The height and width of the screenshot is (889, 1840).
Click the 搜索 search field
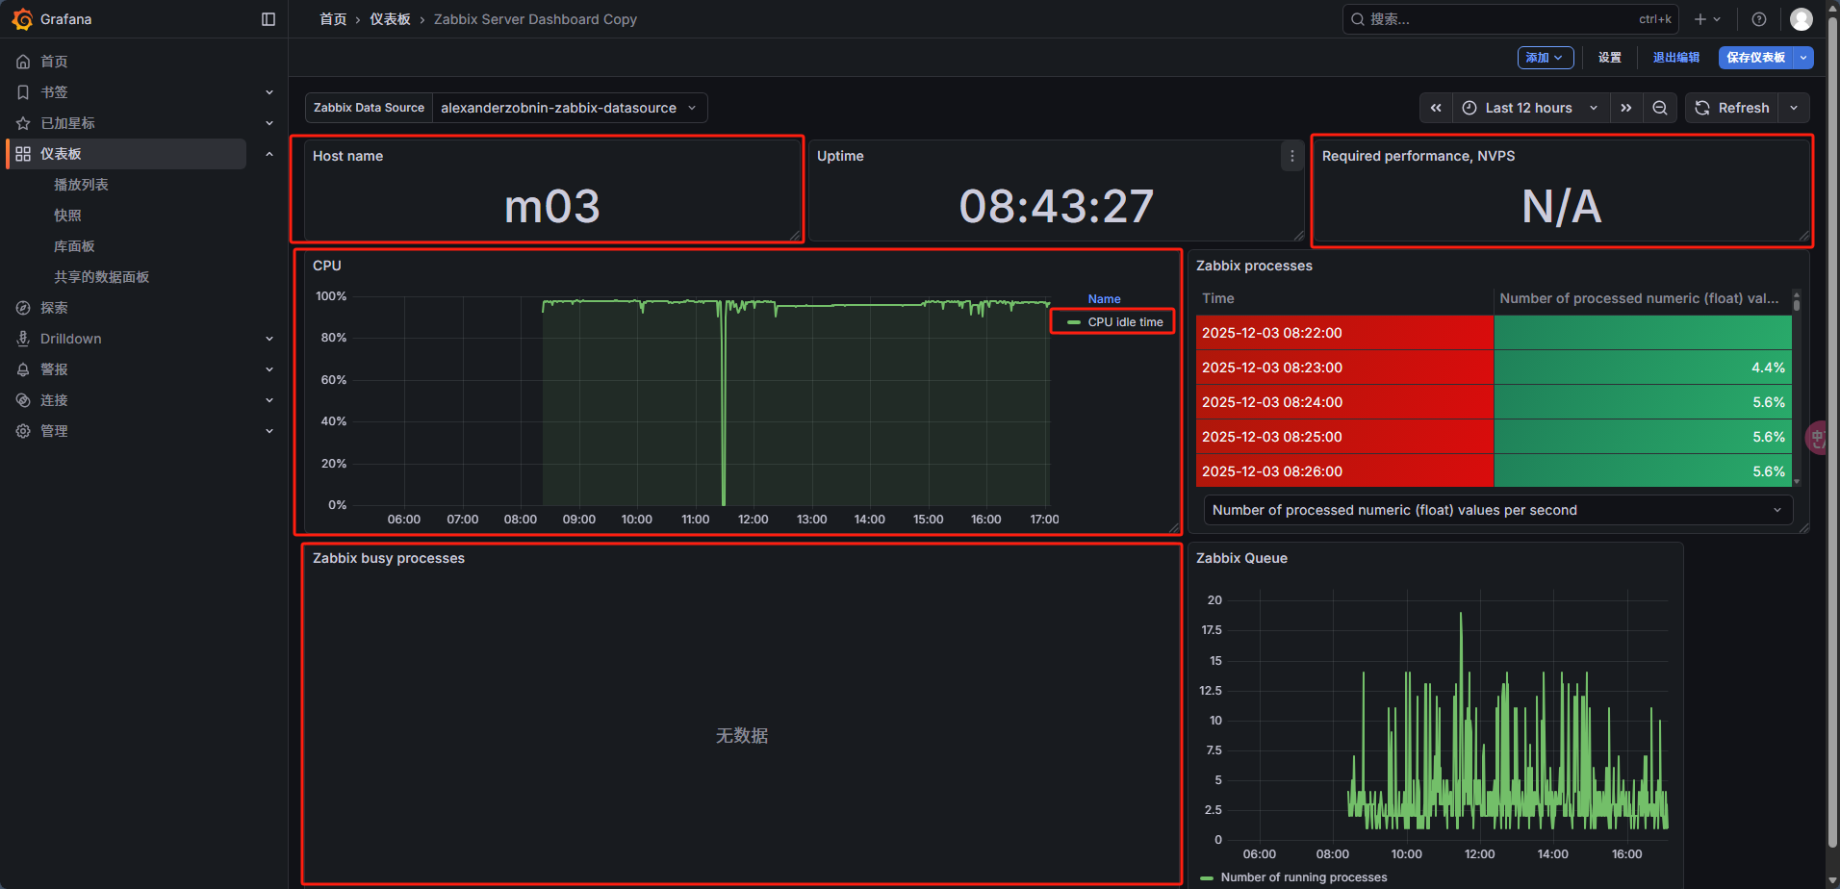(1510, 19)
